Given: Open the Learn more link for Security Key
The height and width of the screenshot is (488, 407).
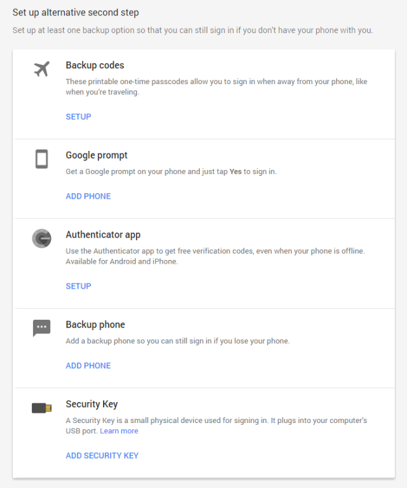Looking at the screenshot, I should 119,431.
